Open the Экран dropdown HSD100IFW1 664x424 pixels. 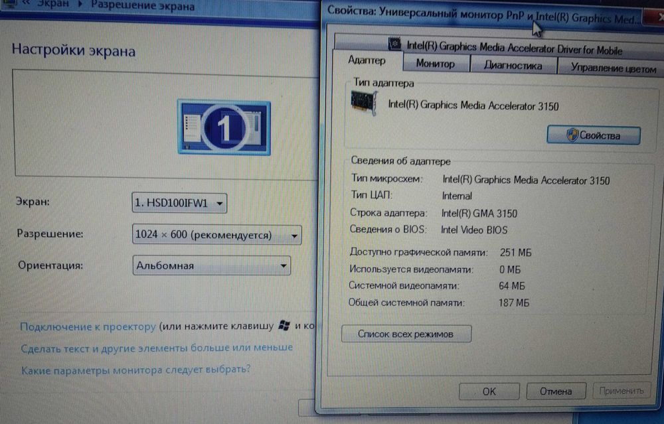[179, 203]
